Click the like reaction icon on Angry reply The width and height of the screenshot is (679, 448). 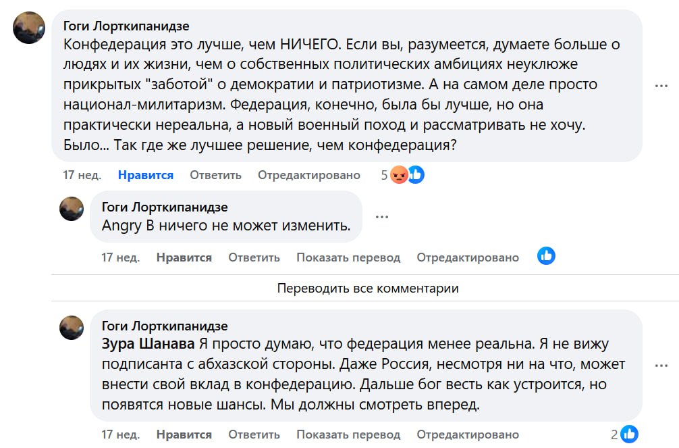546,256
